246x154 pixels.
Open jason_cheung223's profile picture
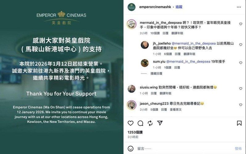pyautogui.click(x=131, y=105)
